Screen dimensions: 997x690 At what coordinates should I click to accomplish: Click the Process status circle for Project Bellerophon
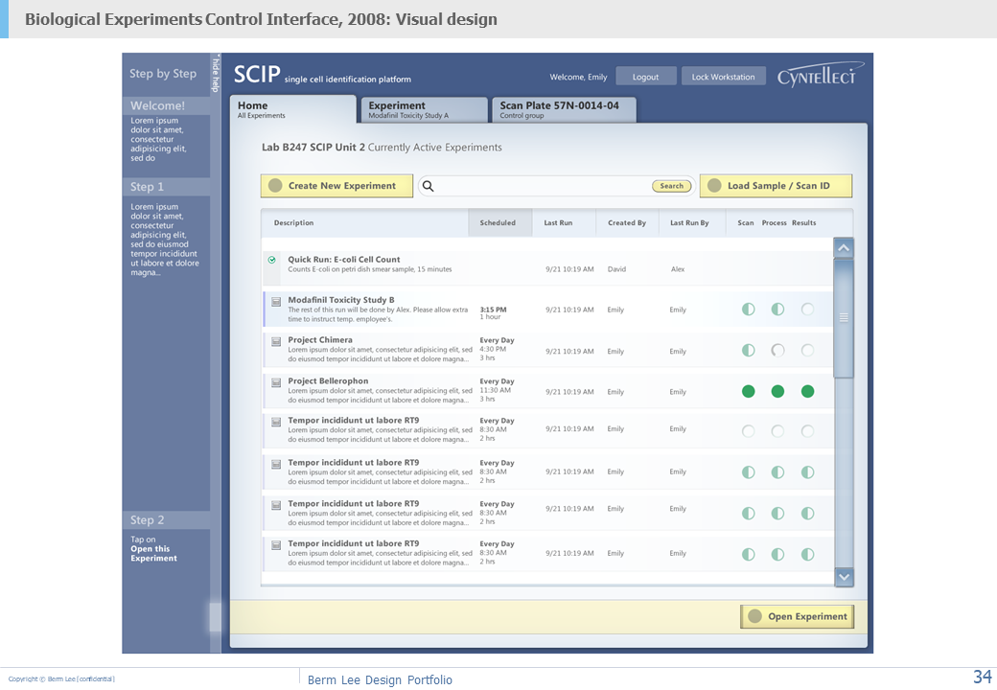tap(777, 391)
